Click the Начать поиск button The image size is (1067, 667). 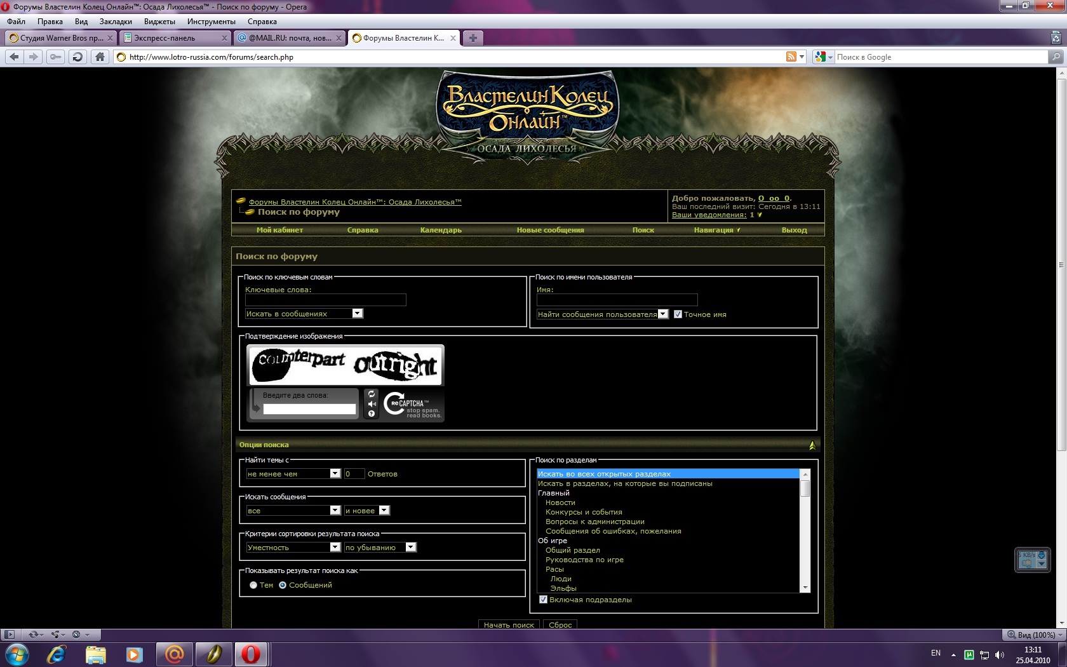(509, 624)
